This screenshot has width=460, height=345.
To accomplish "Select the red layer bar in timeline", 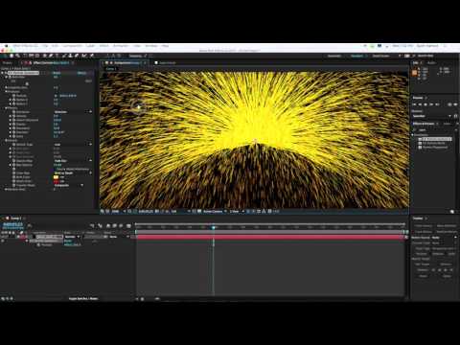I will (x=271, y=237).
